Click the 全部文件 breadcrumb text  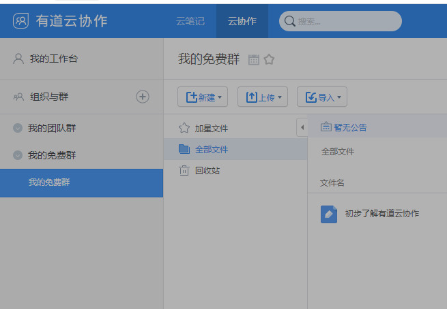338,152
